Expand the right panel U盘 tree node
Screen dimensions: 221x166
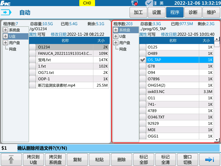(x=116, y=37)
